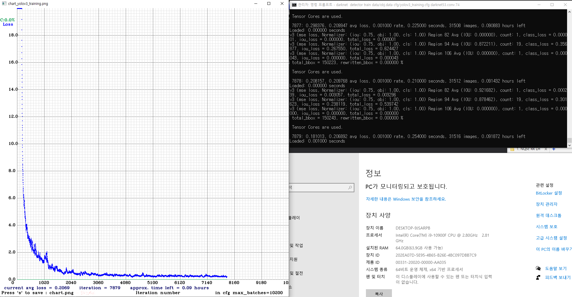Viewport: 572px width, 297px height.
Task: Click the 'current avg loss = 0.2069' text
Action: tap(37, 288)
